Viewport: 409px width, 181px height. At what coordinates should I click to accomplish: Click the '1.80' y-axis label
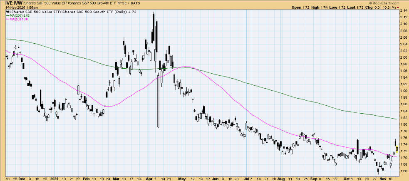(404, 124)
